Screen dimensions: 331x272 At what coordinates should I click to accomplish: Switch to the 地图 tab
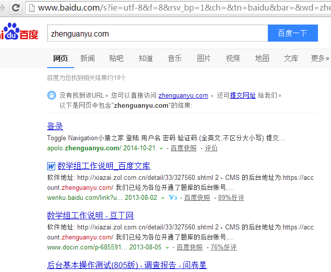(262, 58)
